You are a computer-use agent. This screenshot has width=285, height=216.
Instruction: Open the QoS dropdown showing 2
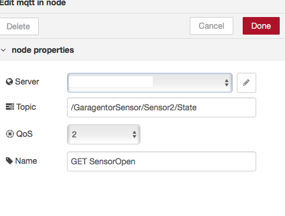tap(103, 134)
